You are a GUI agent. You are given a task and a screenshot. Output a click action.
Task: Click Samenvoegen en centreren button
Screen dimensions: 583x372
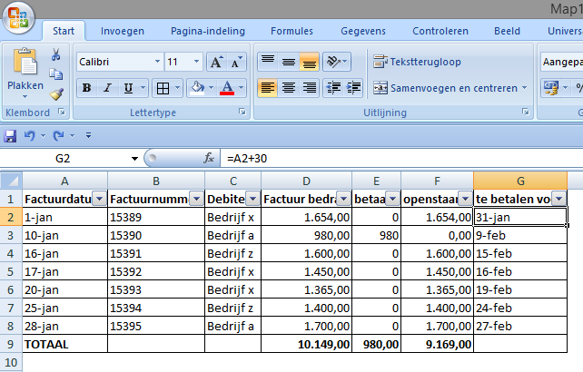[445, 88]
